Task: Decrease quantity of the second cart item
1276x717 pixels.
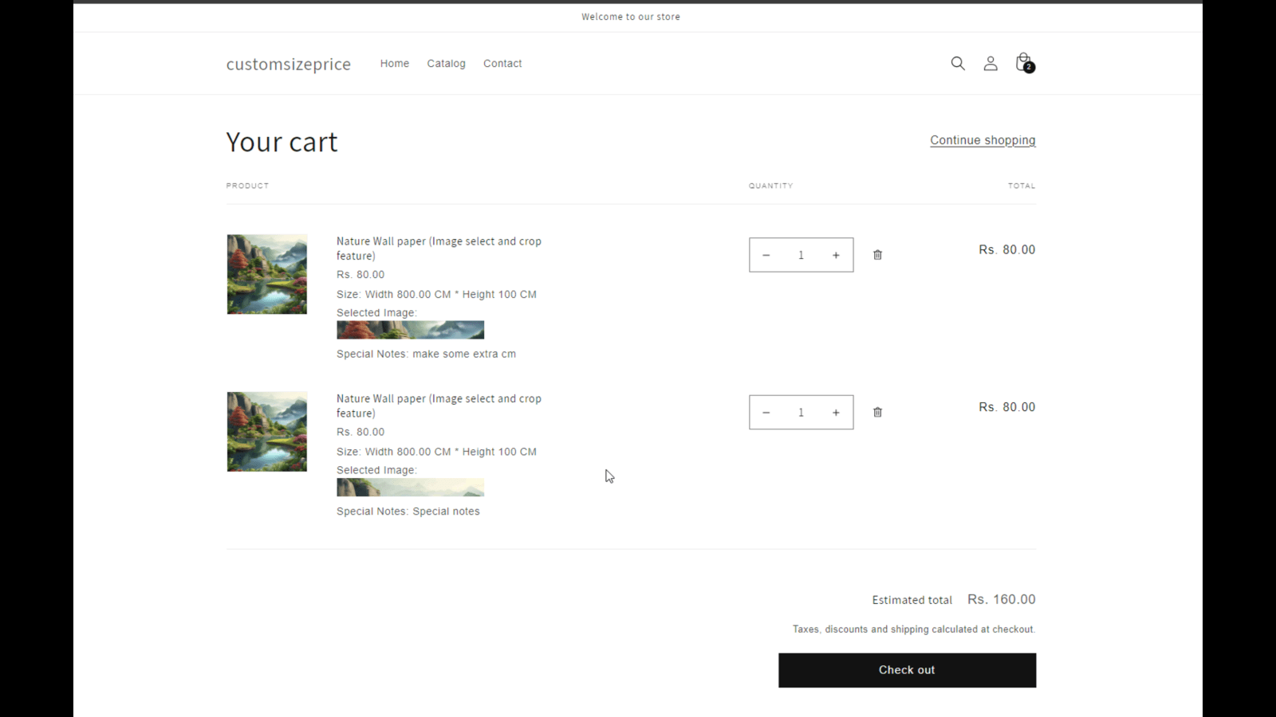Action: coord(766,412)
